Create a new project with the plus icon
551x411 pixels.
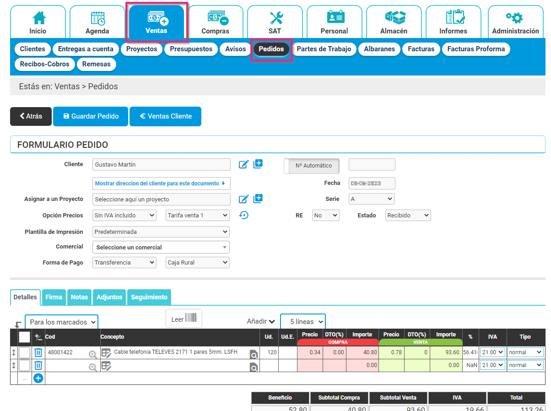click(x=258, y=198)
